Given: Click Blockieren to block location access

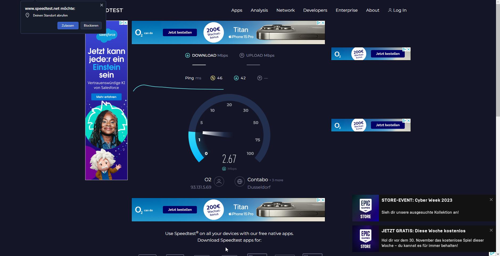Looking at the screenshot, I should 91,26.
